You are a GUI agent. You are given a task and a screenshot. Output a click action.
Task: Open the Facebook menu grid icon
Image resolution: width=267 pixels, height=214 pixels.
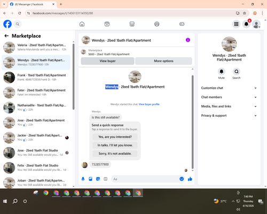click(x=236, y=24)
